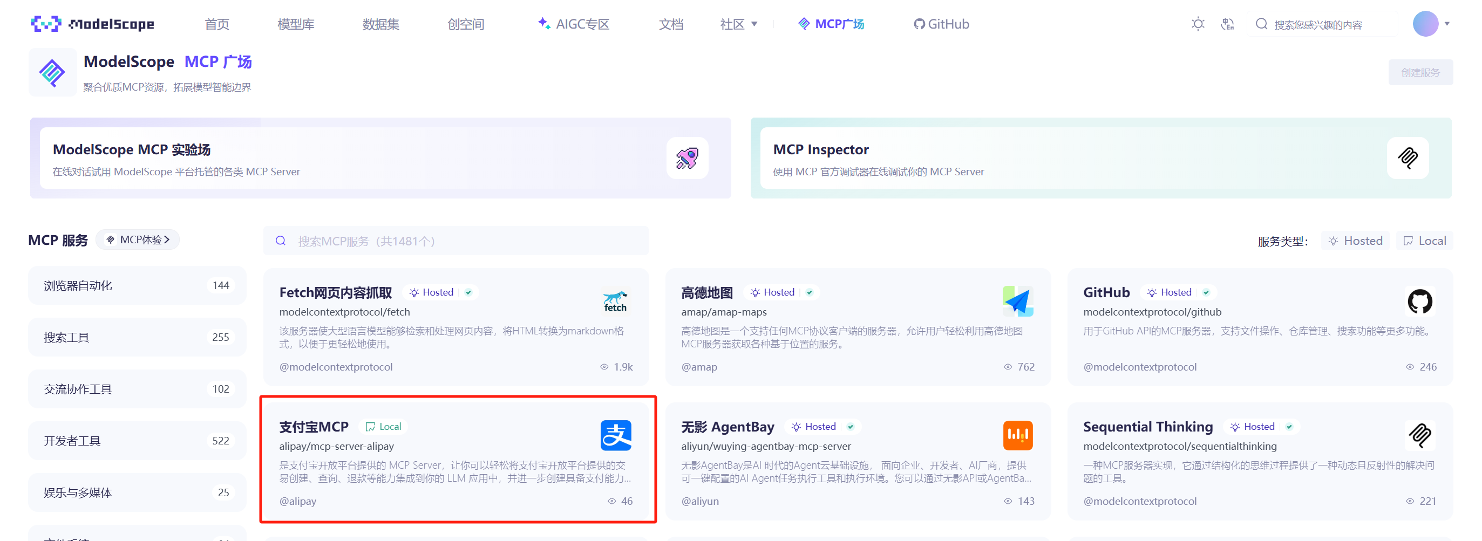Filter services by Local type
1482x541 pixels.
tap(1424, 241)
